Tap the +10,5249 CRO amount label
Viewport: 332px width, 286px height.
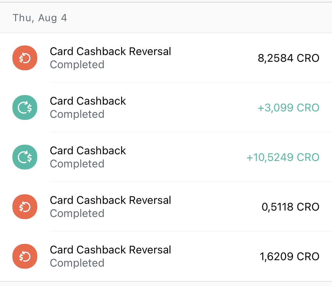click(283, 157)
